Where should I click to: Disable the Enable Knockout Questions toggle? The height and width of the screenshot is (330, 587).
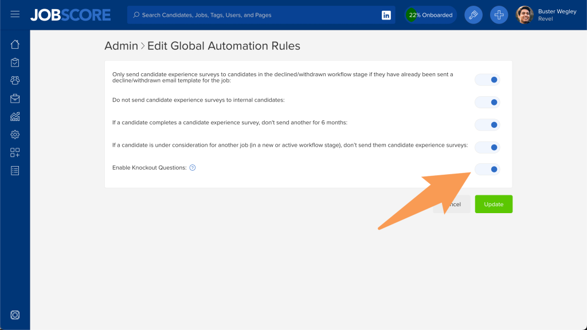tap(488, 169)
